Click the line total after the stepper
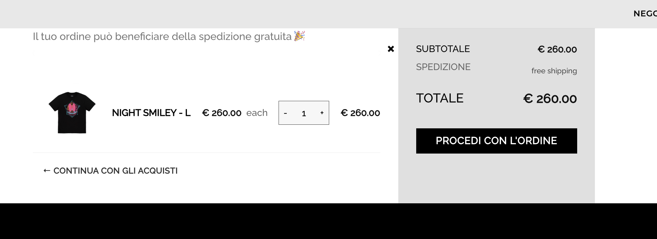 [360, 113]
